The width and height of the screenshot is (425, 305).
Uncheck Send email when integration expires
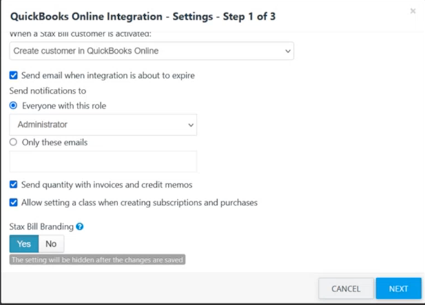point(13,75)
